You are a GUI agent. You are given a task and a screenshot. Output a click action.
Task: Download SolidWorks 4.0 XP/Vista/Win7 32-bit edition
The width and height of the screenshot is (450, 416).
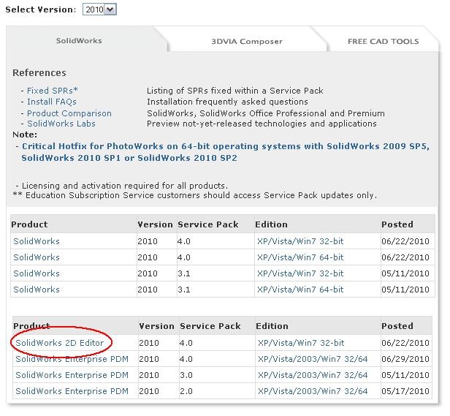(x=300, y=241)
